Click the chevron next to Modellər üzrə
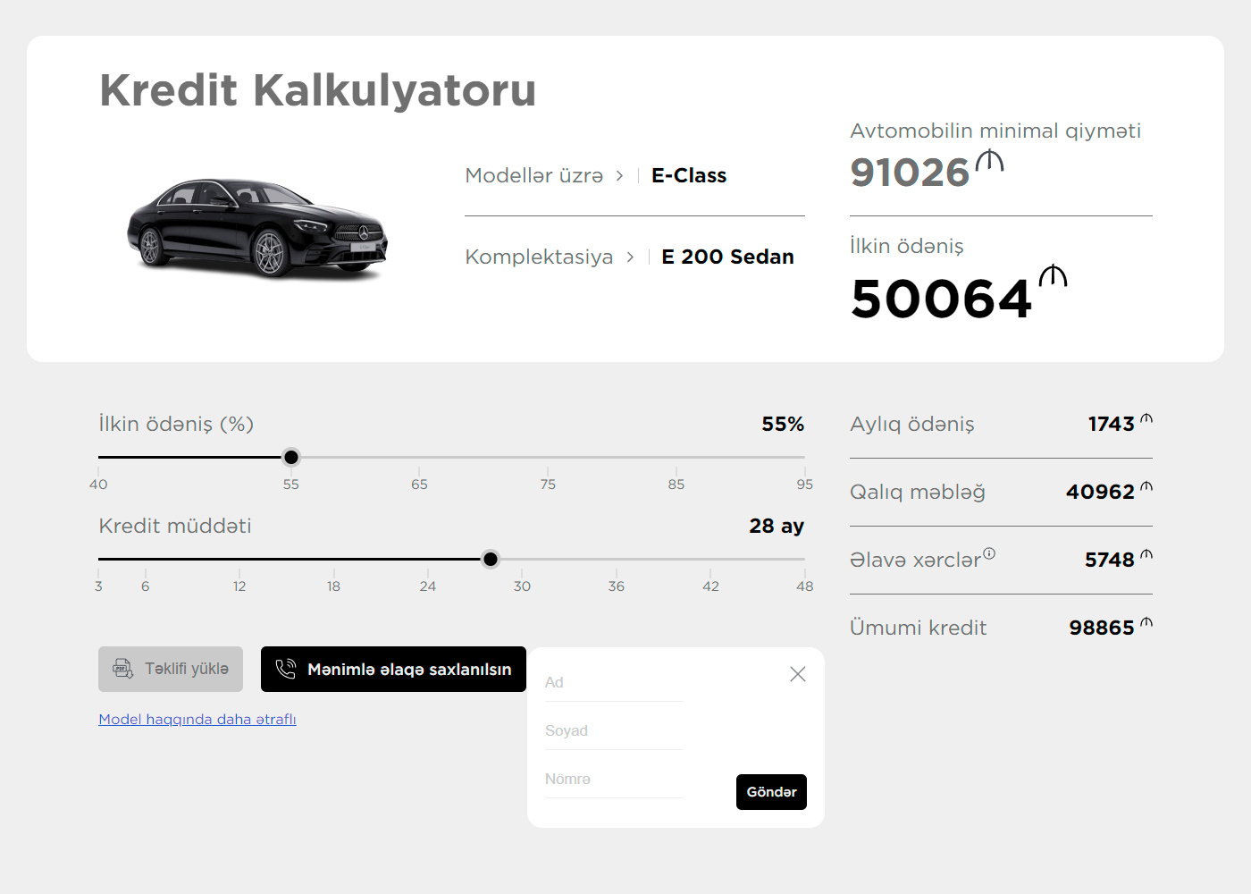This screenshot has height=894, width=1251. [x=619, y=176]
